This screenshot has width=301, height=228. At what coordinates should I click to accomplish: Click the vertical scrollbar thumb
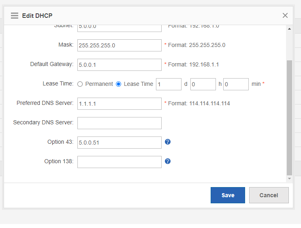pyautogui.click(x=289, y=118)
